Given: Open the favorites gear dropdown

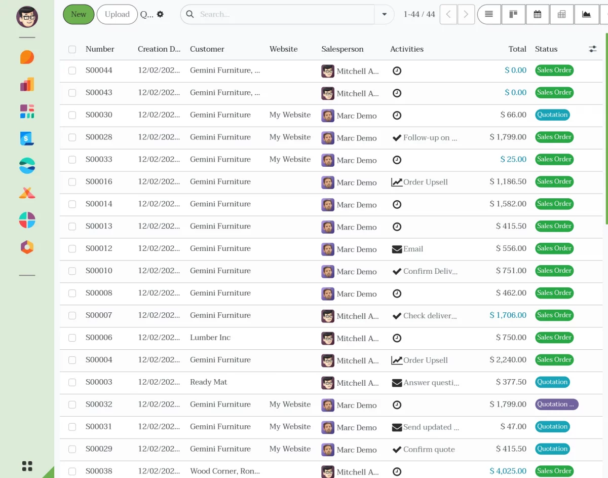Looking at the screenshot, I should click(x=160, y=14).
